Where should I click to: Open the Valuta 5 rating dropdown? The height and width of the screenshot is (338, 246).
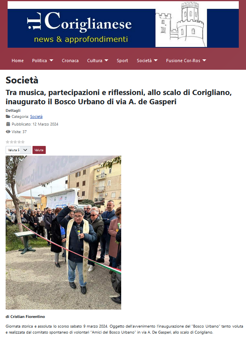point(18,150)
